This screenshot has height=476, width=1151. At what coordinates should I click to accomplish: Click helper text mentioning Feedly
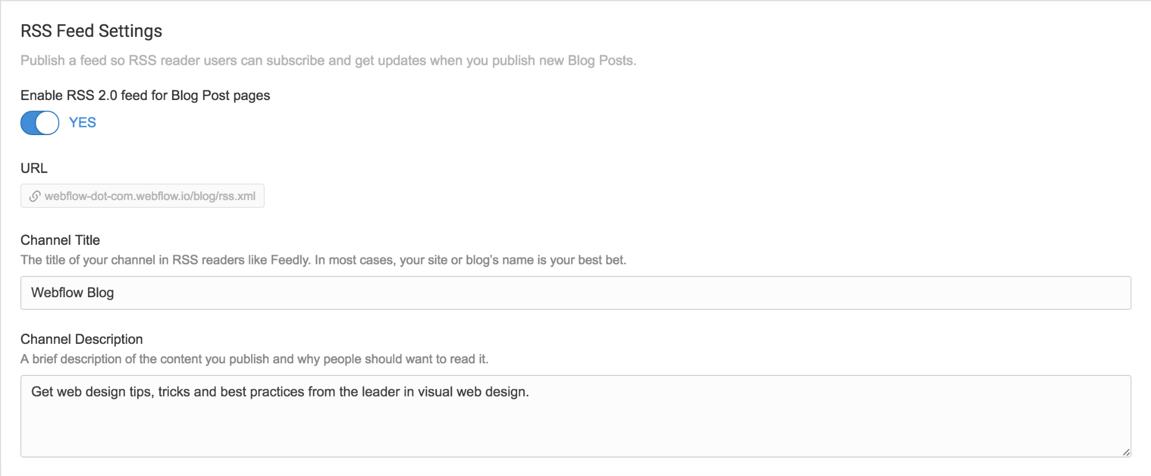(x=323, y=260)
